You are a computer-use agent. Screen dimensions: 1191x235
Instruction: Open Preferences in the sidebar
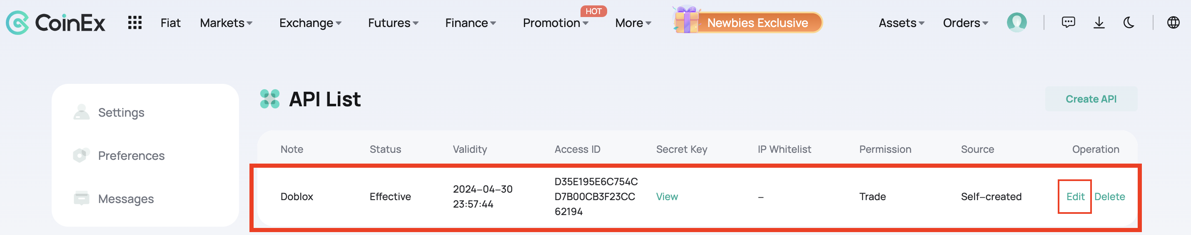(131, 156)
